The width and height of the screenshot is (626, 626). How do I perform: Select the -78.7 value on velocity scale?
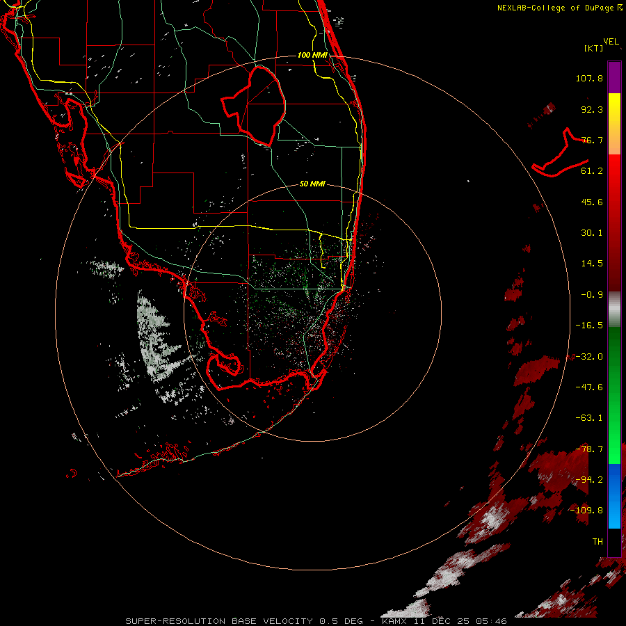(589, 449)
